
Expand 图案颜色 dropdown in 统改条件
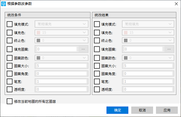click(x=61, y=58)
